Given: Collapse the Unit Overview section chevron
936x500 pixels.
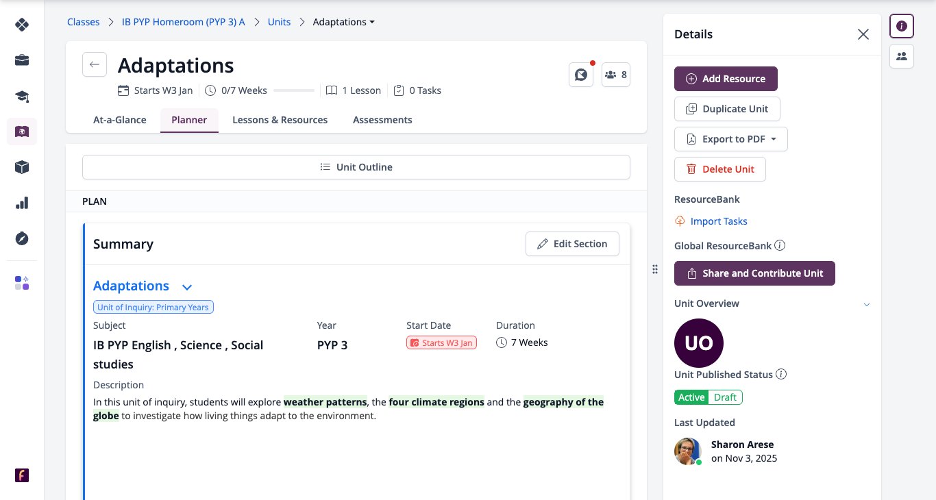Looking at the screenshot, I should pyautogui.click(x=867, y=304).
